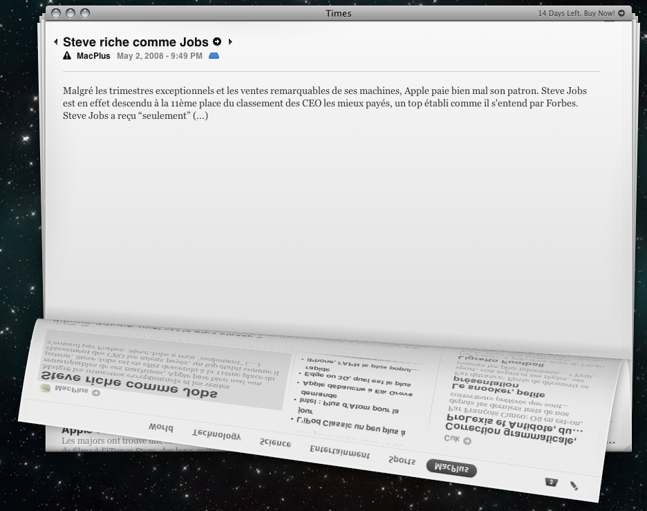
Task: Go to the next article using the right arrow
Action: pyautogui.click(x=230, y=41)
